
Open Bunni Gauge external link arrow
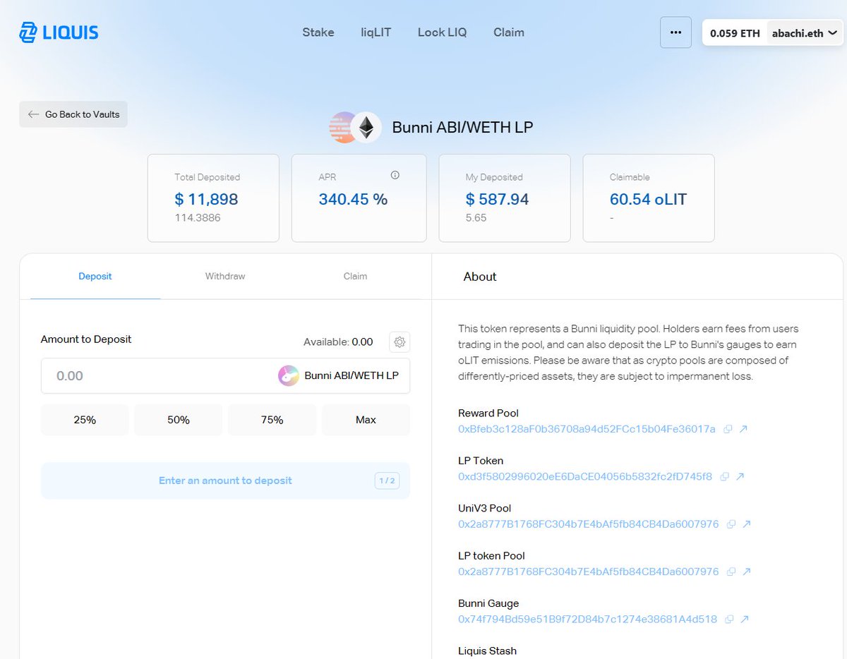pyautogui.click(x=745, y=619)
